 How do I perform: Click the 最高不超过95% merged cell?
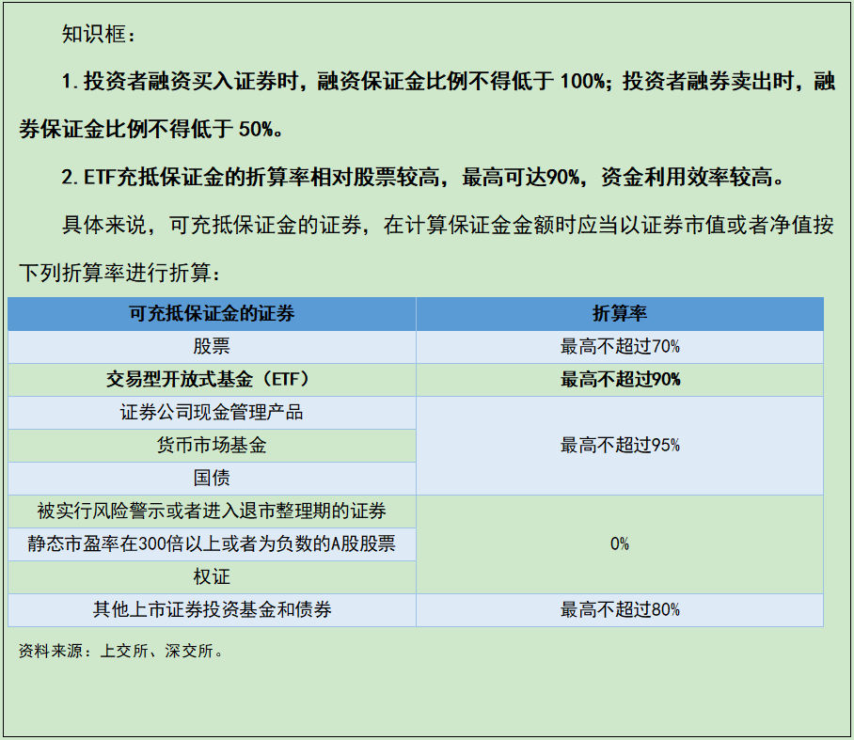(x=621, y=445)
